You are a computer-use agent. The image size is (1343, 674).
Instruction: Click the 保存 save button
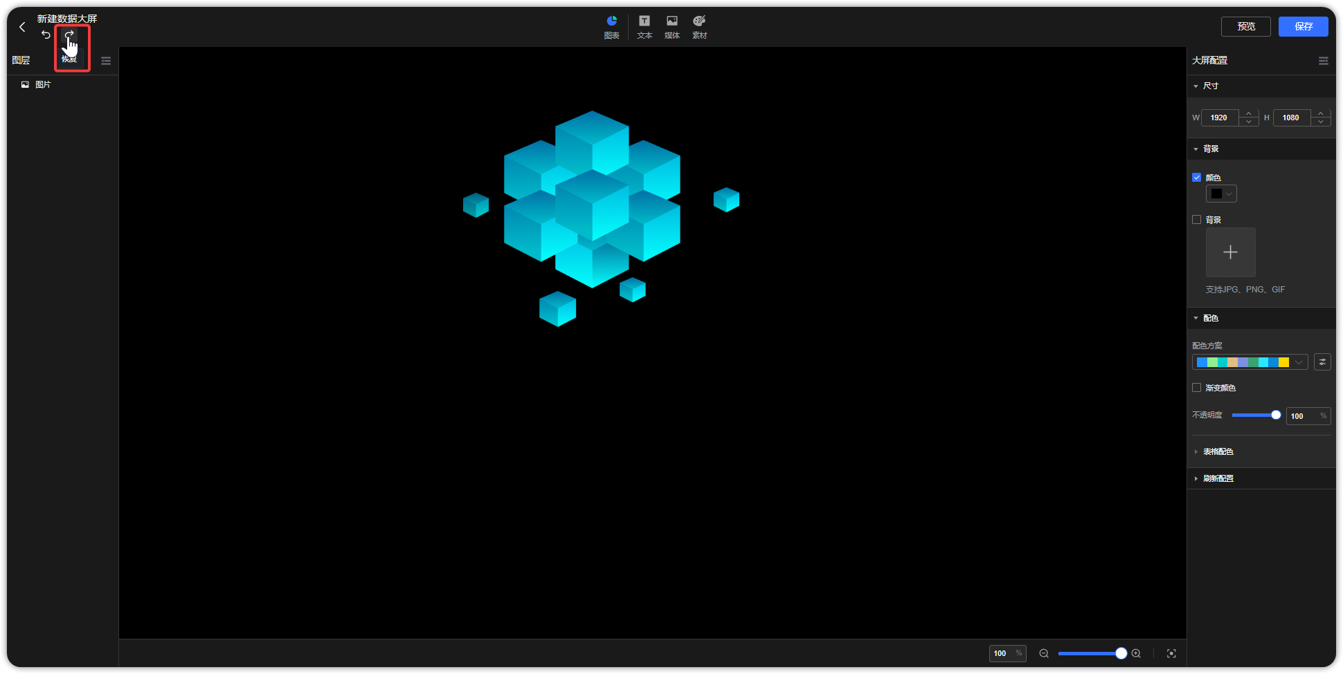[1303, 26]
